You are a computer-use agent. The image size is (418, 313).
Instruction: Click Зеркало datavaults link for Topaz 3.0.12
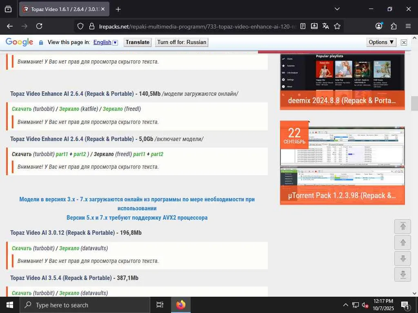click(x=69, y=248)
